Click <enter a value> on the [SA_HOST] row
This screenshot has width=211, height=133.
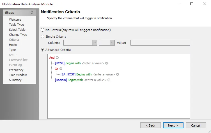[104, 74]
